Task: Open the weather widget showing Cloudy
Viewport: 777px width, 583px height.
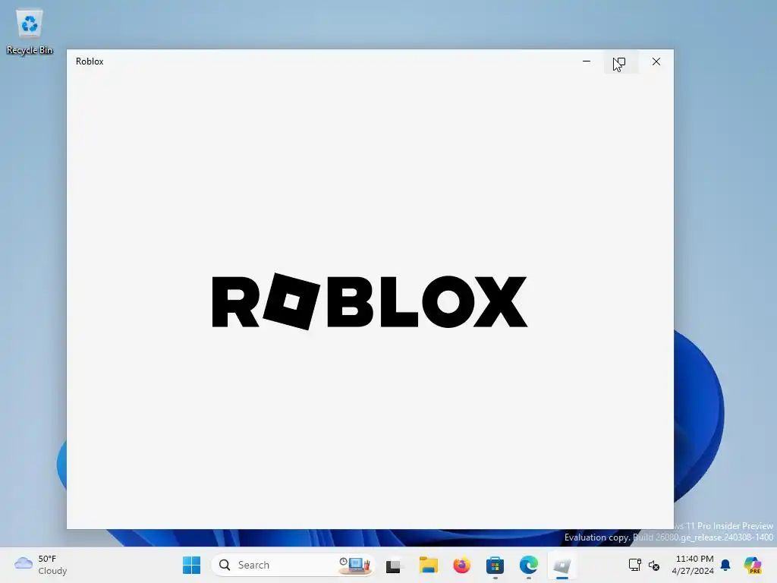Action: coord(41,565)
